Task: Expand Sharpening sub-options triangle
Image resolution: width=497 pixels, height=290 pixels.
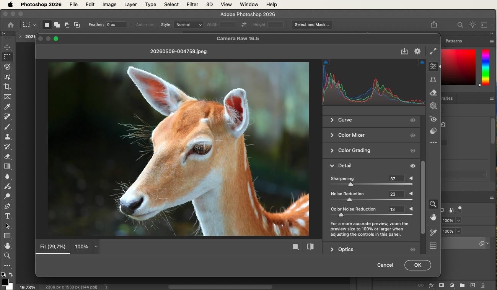Action: click(x=411, y=178)
